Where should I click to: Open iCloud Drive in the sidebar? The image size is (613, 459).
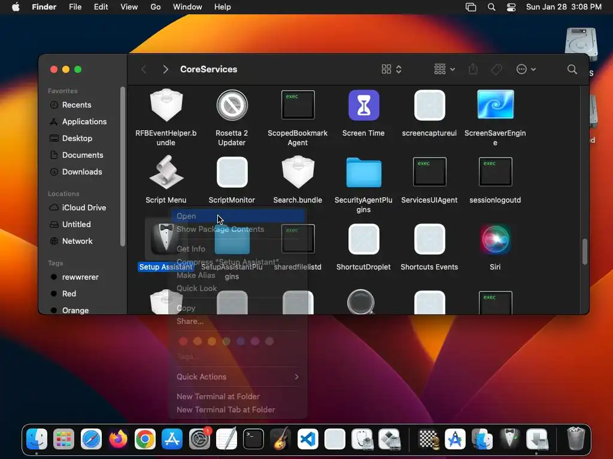83,207
